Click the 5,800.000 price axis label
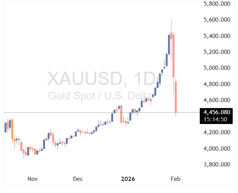This screenshot has width=238, height=193. 217,4
